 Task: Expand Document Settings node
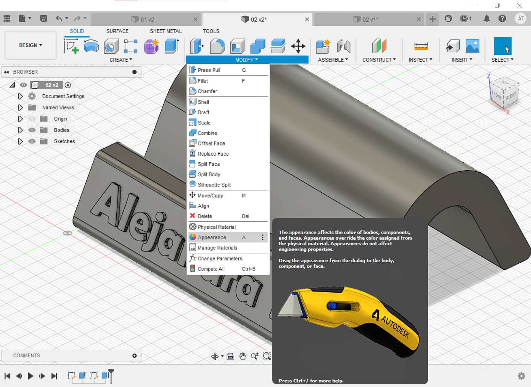[x=20, y=96]
